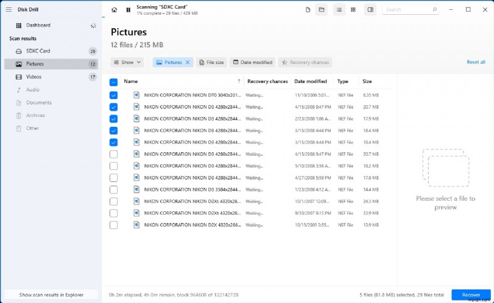The image size is (494, 303).
Task: Select Archives category in sidebar
Action: pyautogui.click(x=51, y=116)
